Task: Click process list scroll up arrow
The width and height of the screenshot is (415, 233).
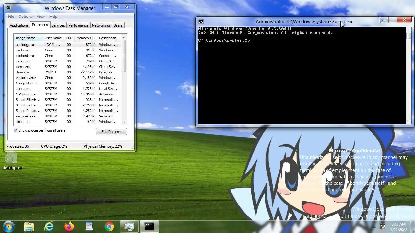Action: point(124,37)
